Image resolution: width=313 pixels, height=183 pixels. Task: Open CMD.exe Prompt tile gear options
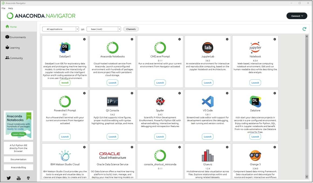pyautogui.click(x=179, y=39)
